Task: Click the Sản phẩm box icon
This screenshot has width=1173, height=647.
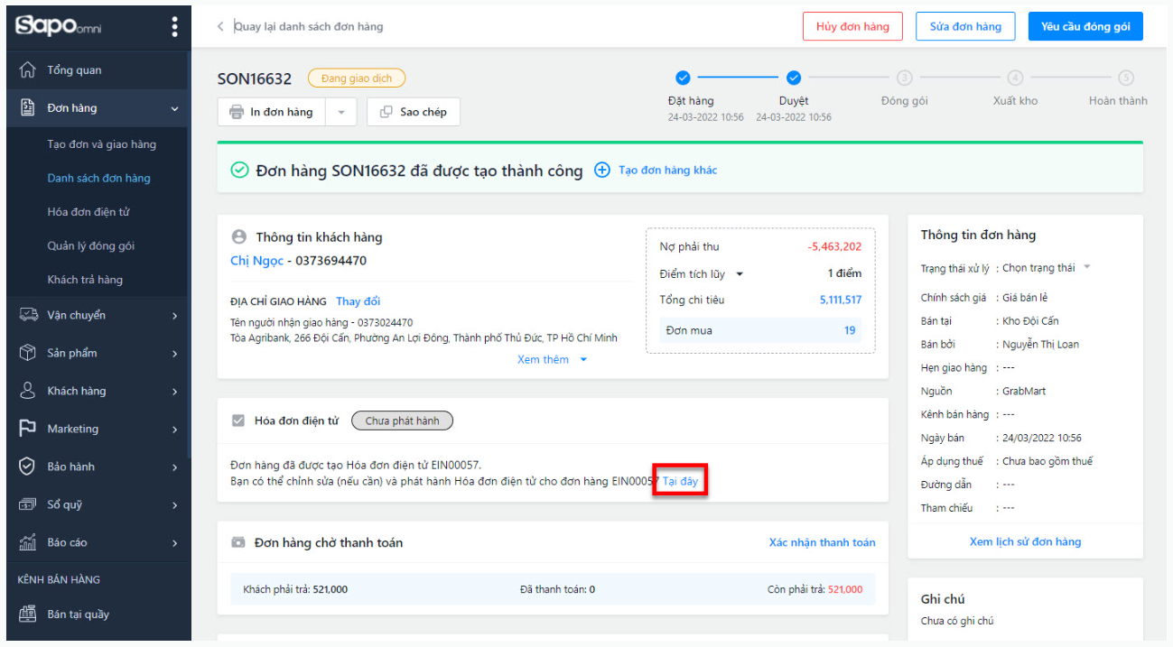Action: (28, 353)
